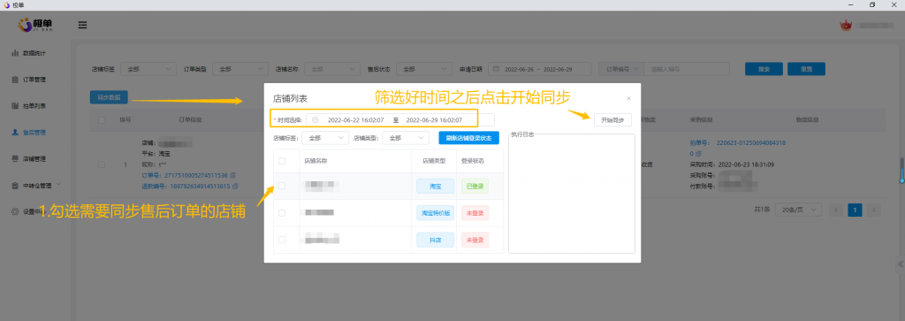Image resolution: width=905 pixels, height=321 pixels.
Task: Click the 淘宝 store type tag
Action: click(x=435, y=186)
